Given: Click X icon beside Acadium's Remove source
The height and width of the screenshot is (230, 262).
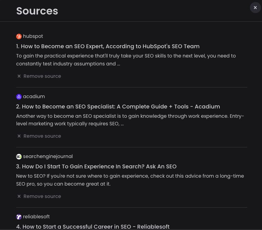Looking at the screenshot, I should click(19, 136).
